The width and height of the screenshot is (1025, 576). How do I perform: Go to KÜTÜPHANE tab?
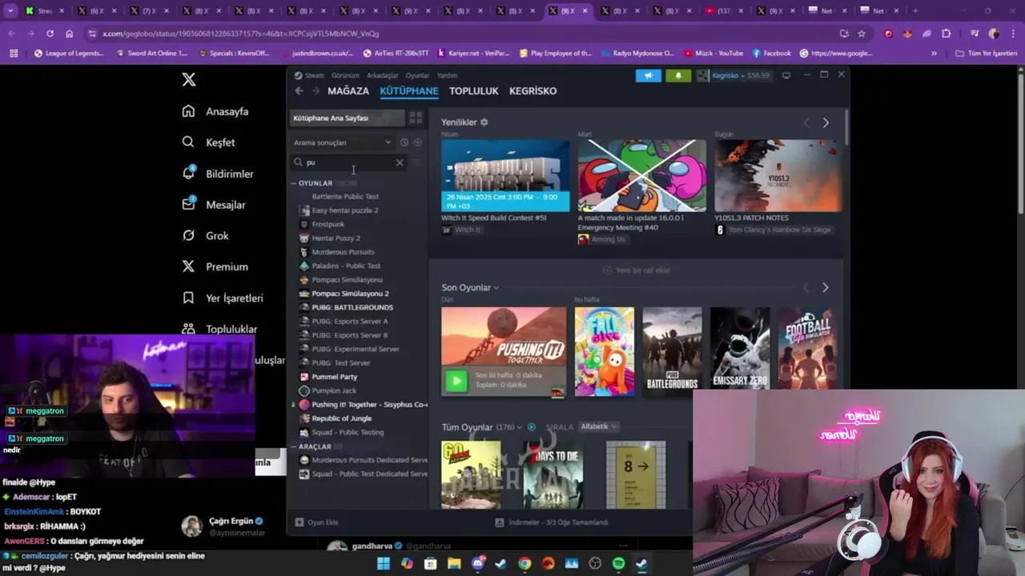409,91
